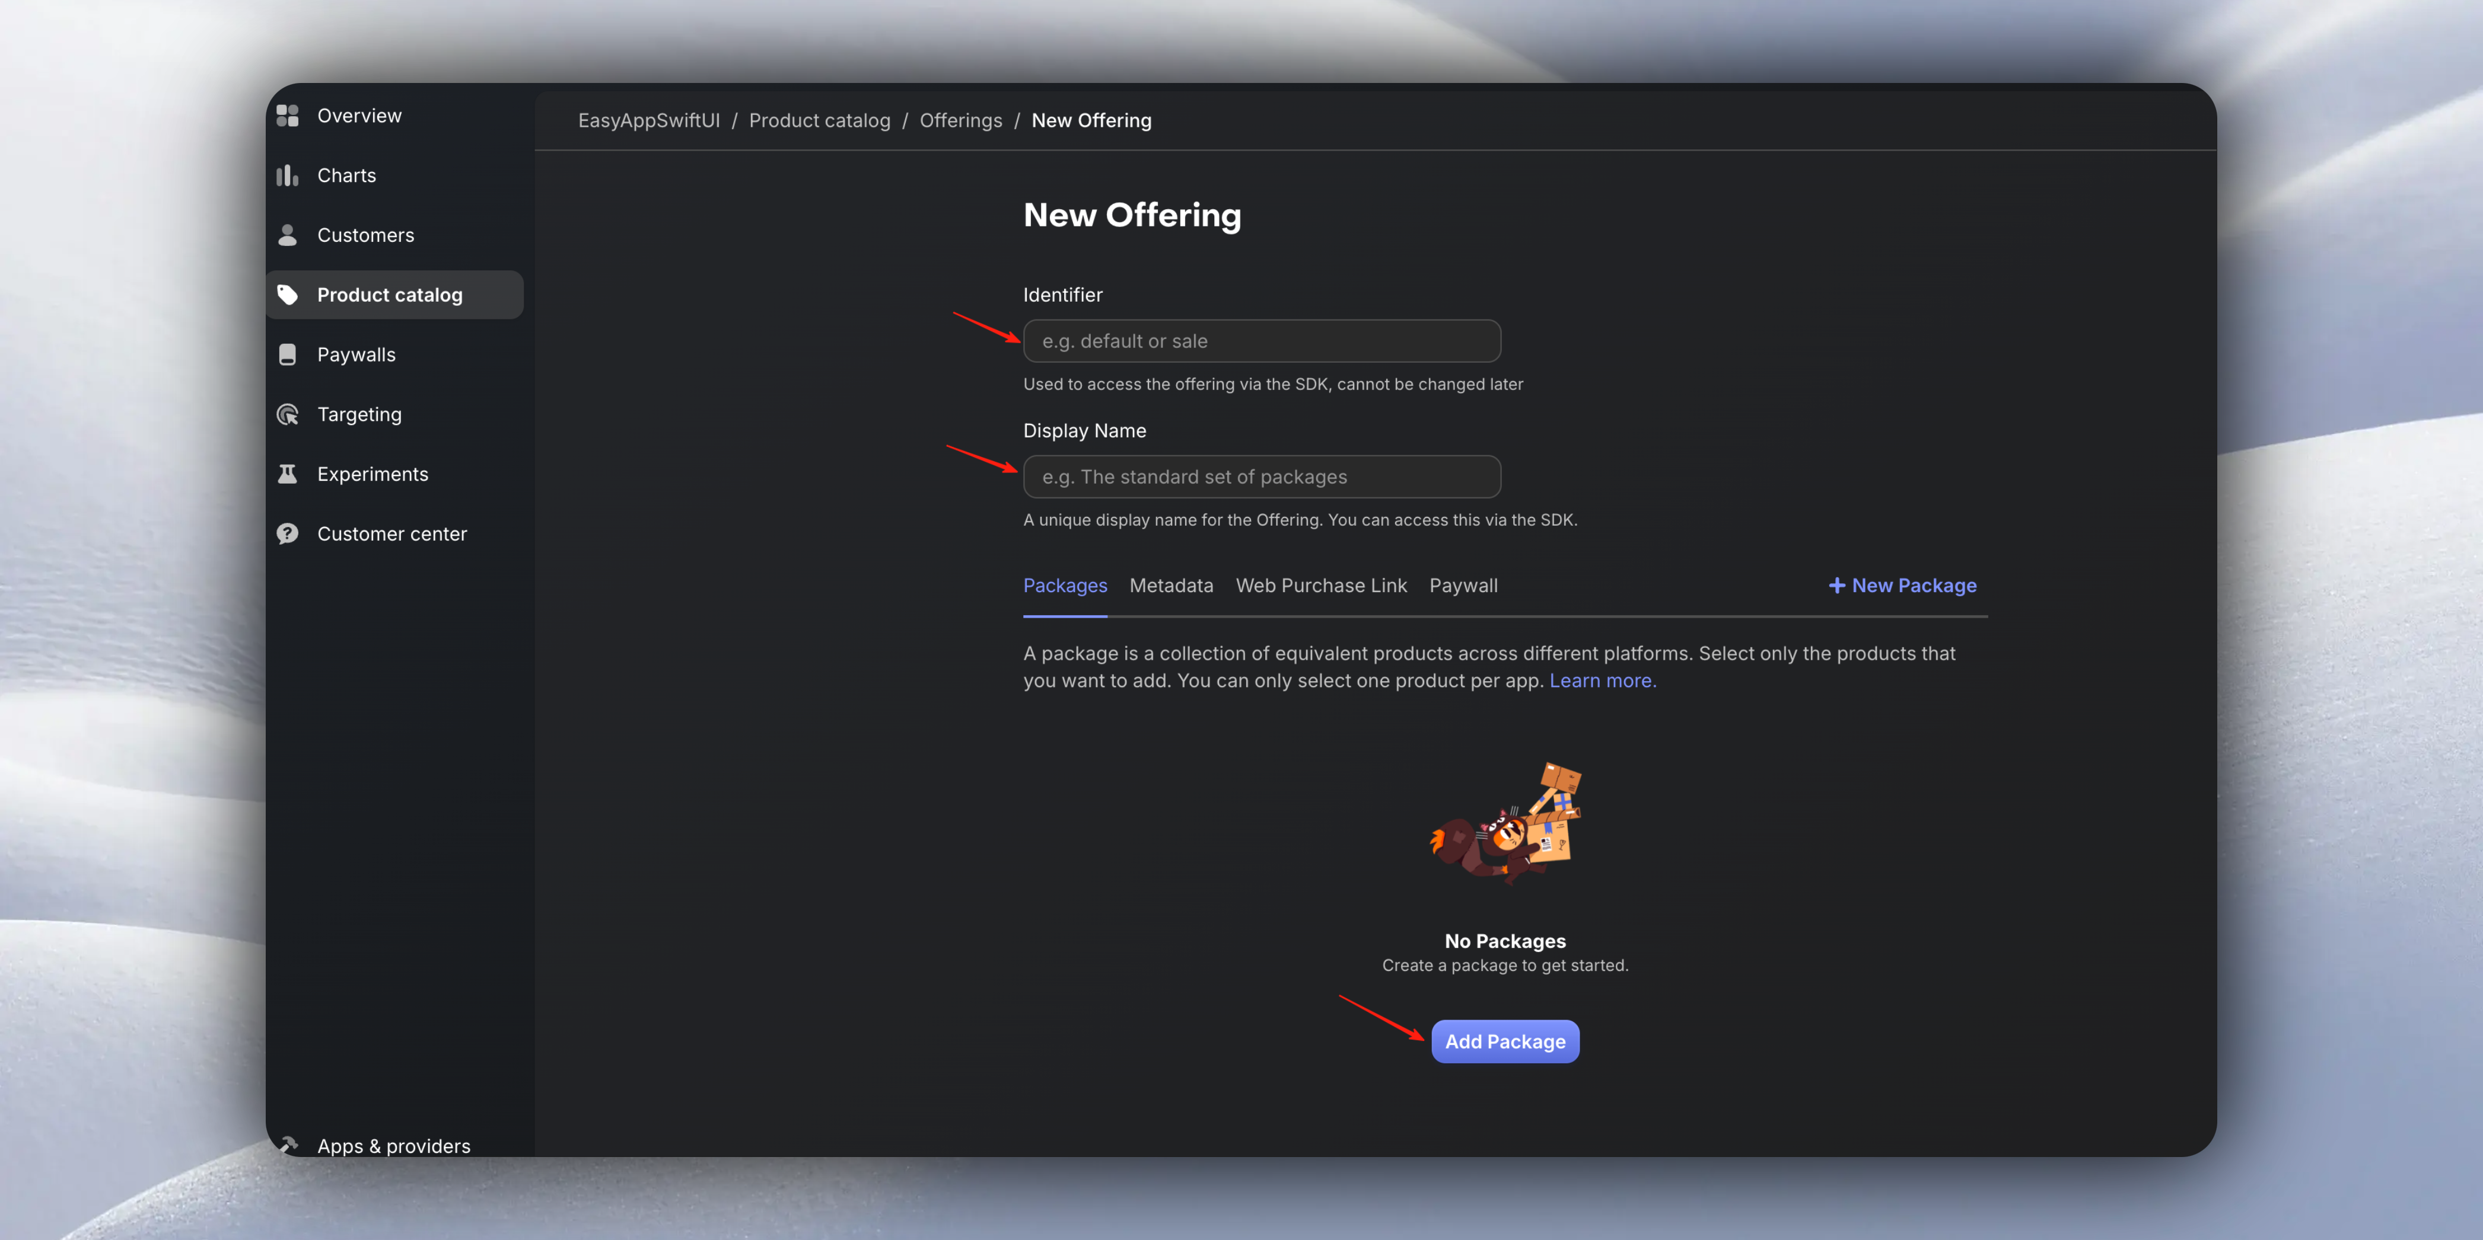Click the Add Package button

[1505, 1041]
